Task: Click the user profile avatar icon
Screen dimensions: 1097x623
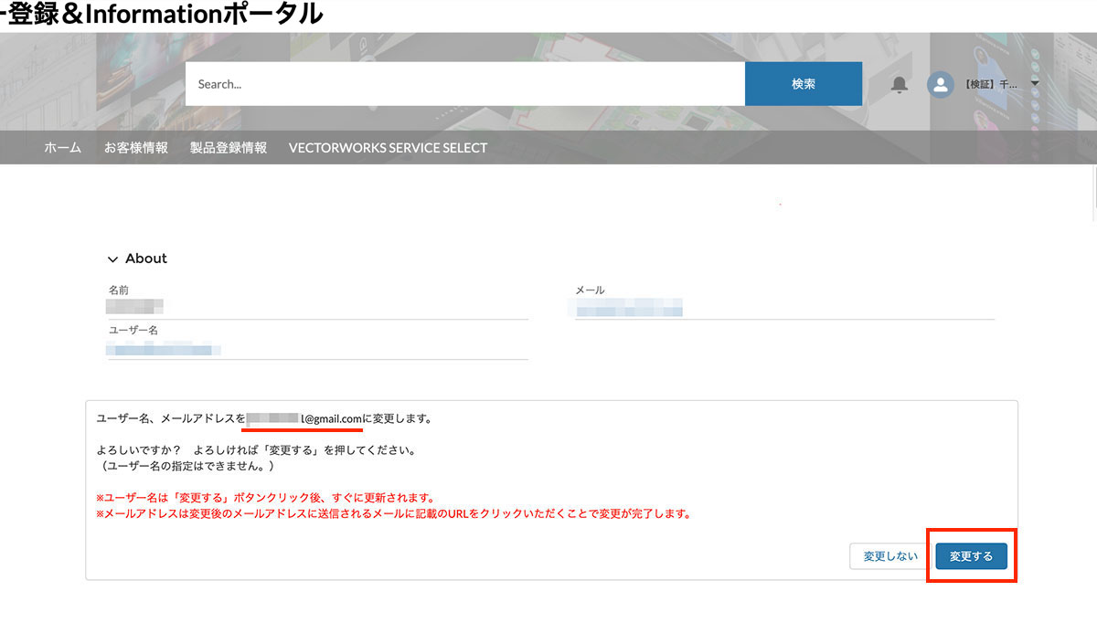Action: 940,85
